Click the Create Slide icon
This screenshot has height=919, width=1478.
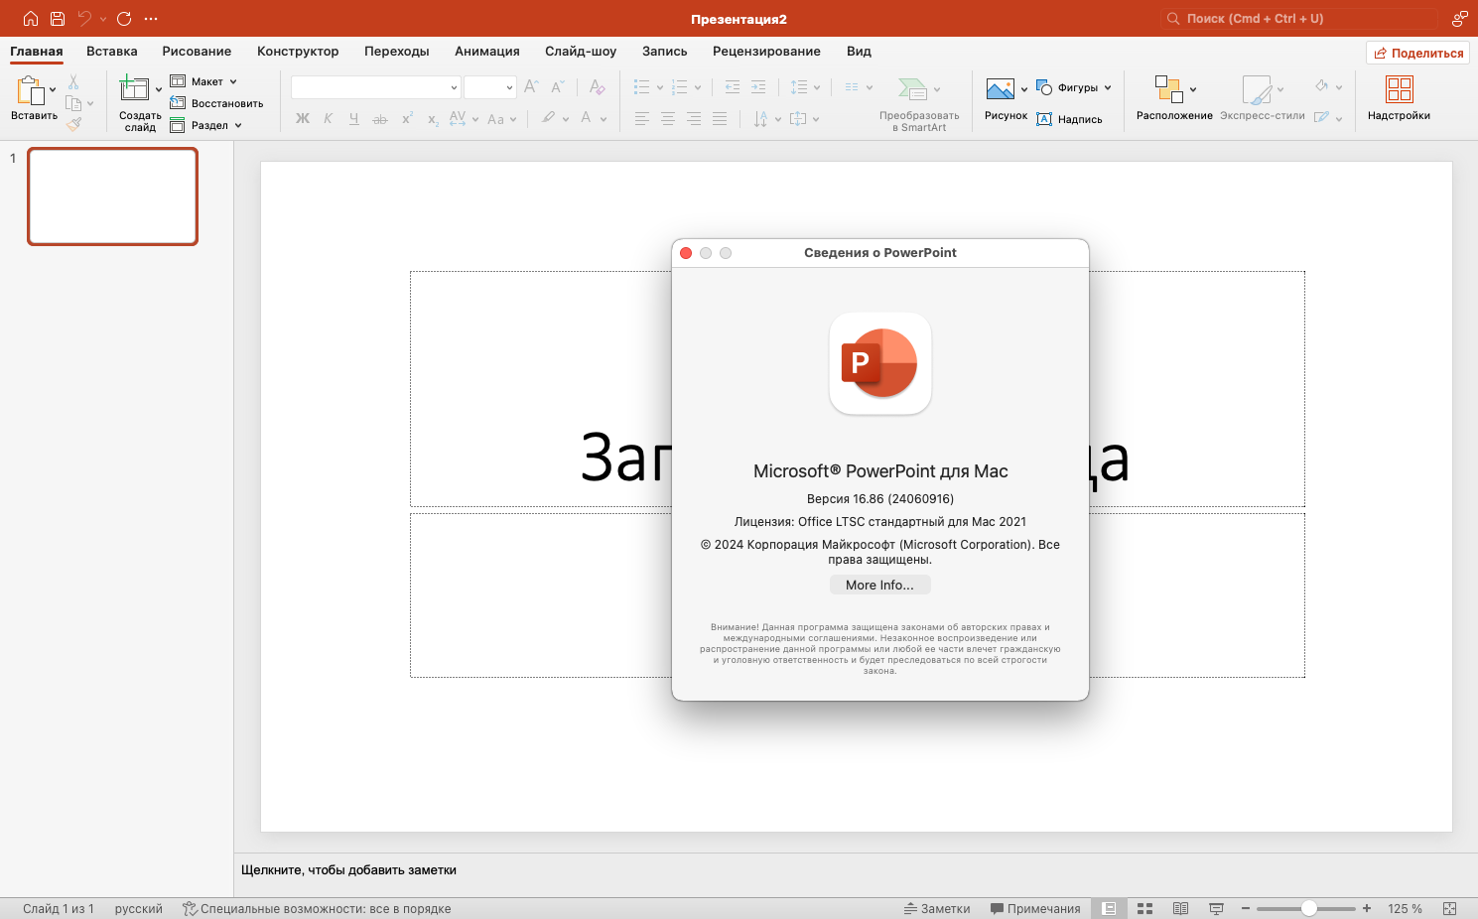pos(134,89)
